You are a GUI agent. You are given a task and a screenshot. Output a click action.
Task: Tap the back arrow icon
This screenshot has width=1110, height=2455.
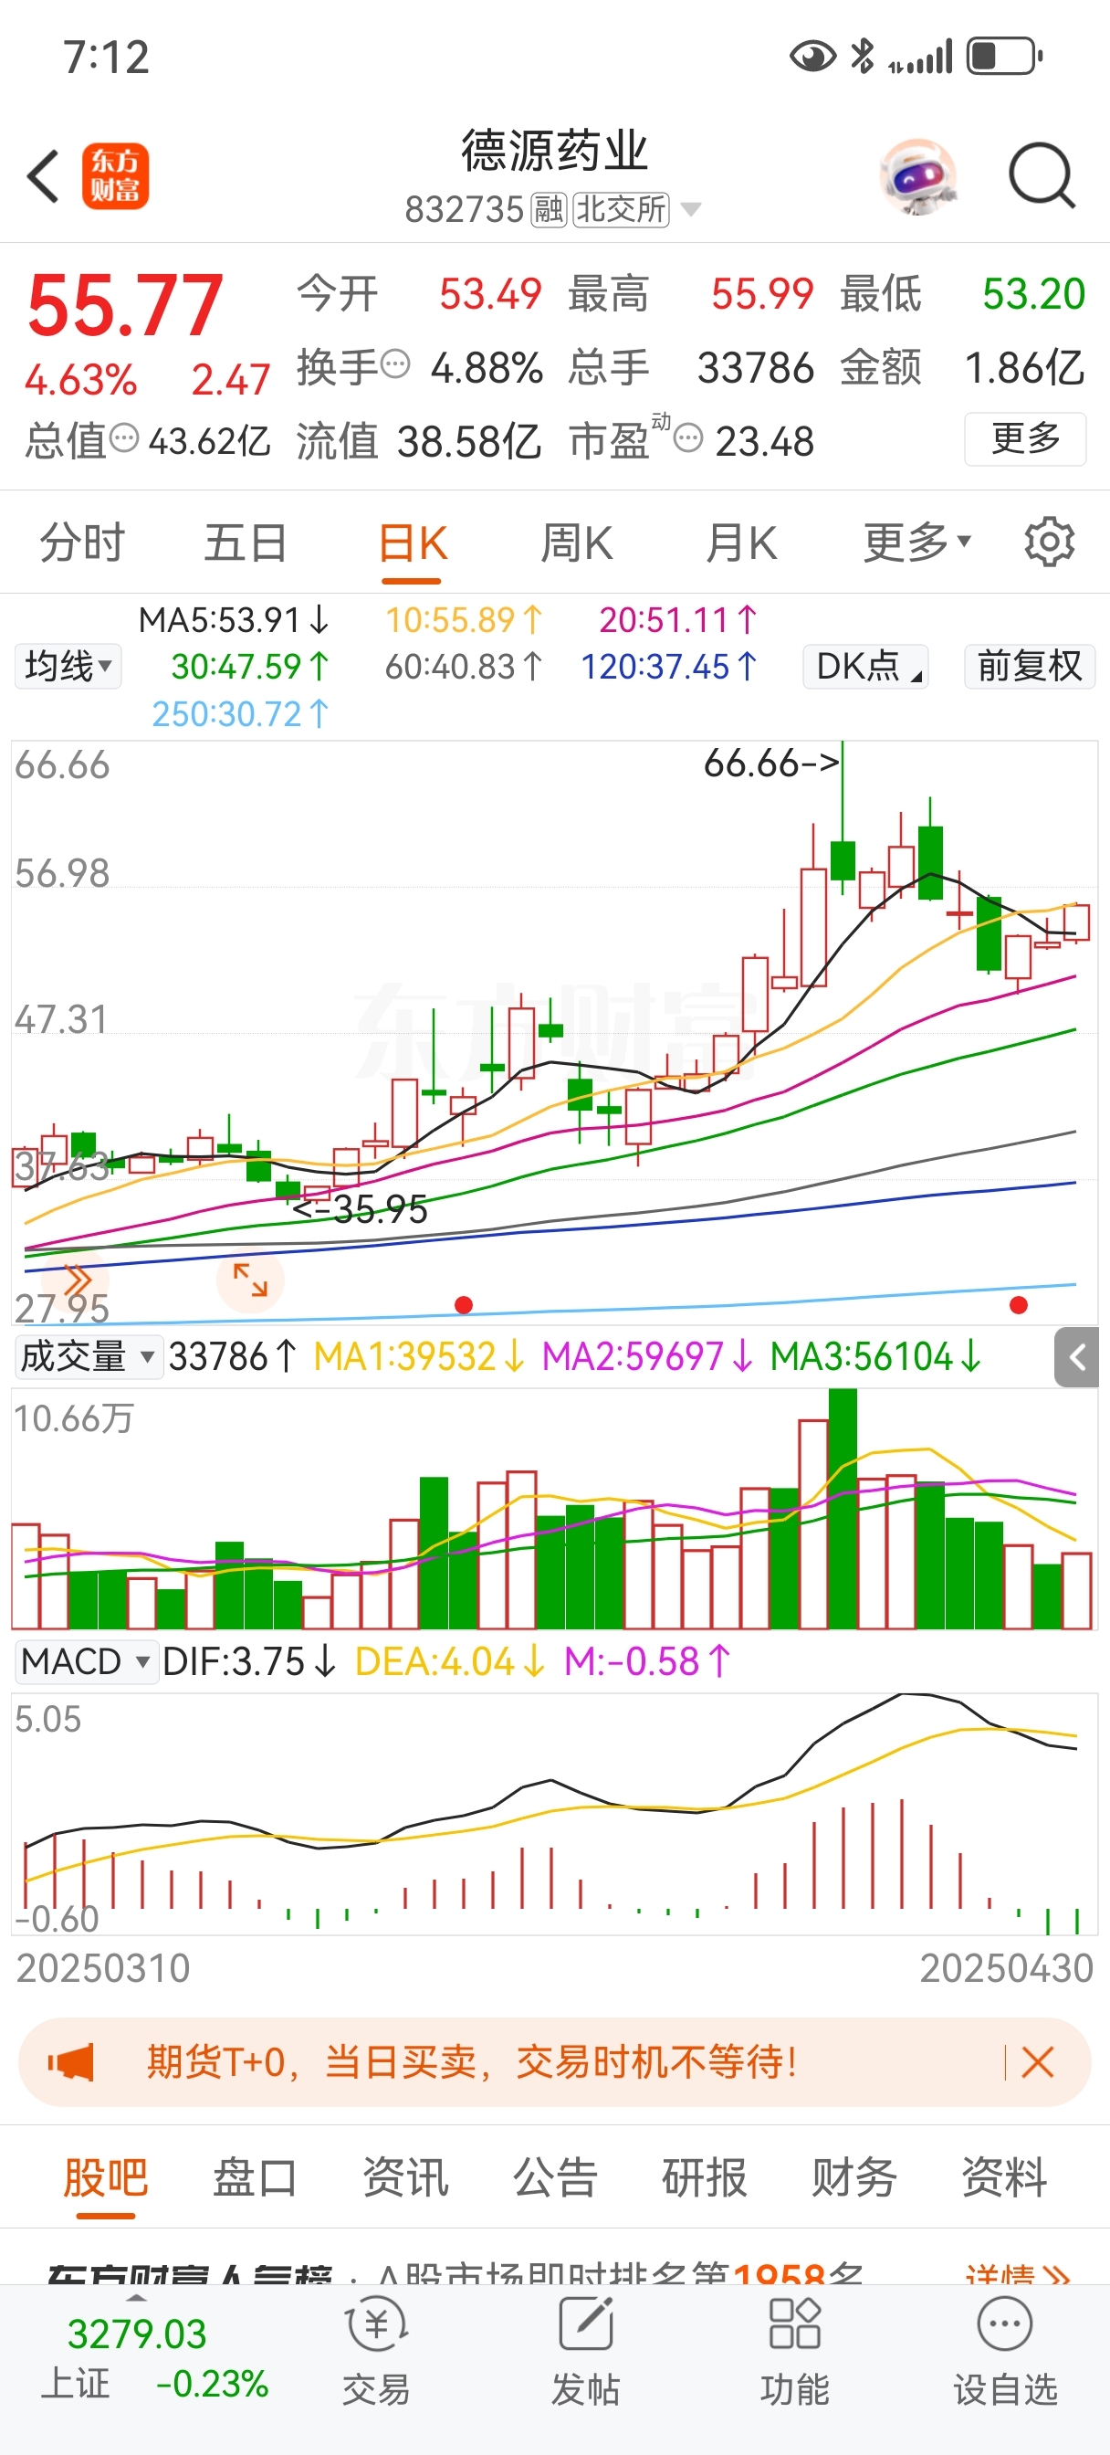click(x=44, y=176)
